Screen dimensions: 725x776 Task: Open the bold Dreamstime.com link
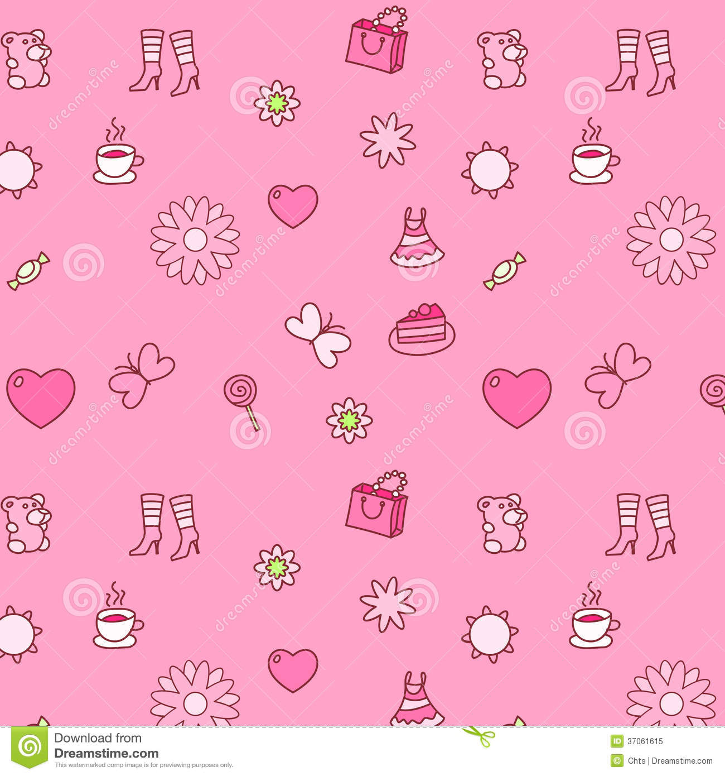[x=106, y=753]
